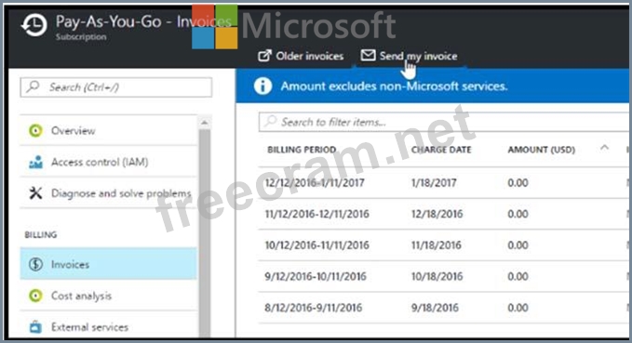Open the Overview menu entry

pos(108,130)
